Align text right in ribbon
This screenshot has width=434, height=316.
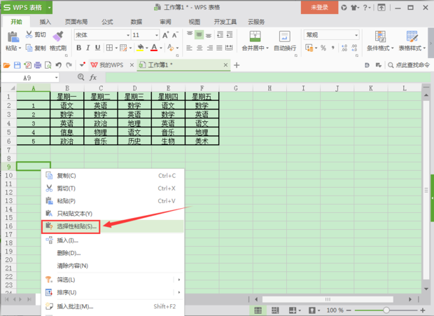point(210,48)
